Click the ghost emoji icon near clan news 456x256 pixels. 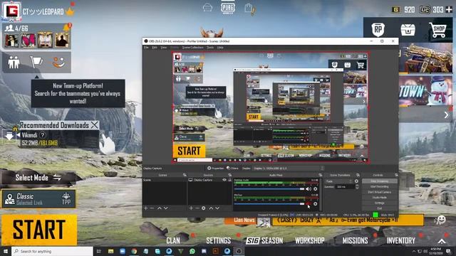tap(440, 220)
